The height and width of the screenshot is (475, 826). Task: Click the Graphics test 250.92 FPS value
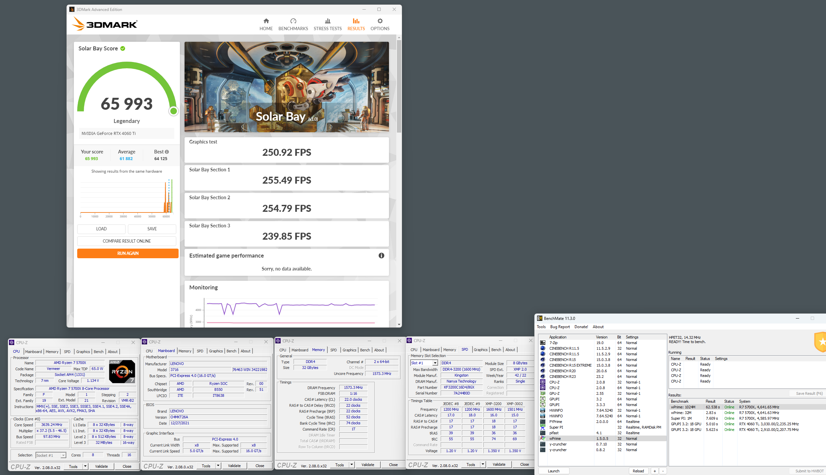pos(287,152)
